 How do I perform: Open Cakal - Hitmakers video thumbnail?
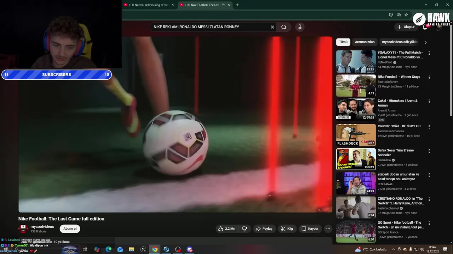click(x=356, y=110)
